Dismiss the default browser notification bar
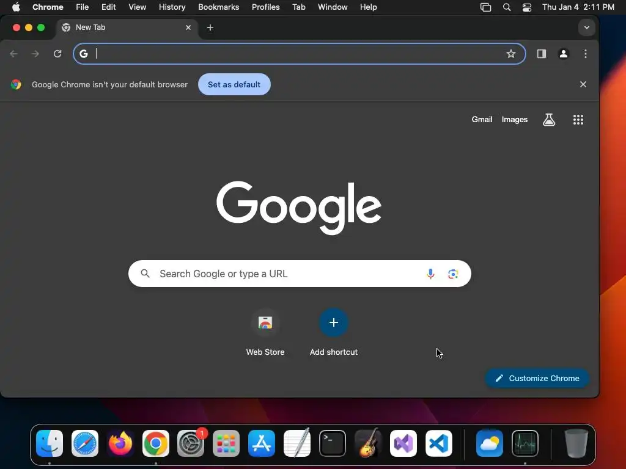The width and height of the screenshot is (626, 469). [583, 84]
